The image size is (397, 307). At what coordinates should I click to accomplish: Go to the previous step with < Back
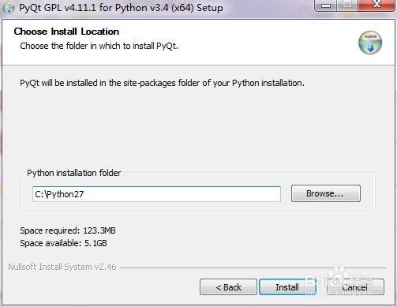pyautogui.click(x=228, y=287)
